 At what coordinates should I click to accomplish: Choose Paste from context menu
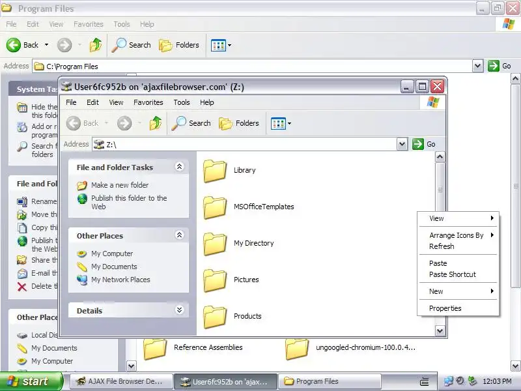pyautogui.click(x=458, y=263)
